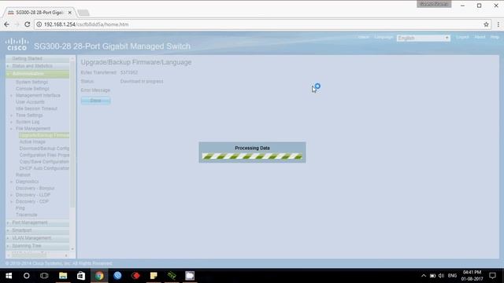
Task: Open green tool app on taskbar
Action: 172,276
